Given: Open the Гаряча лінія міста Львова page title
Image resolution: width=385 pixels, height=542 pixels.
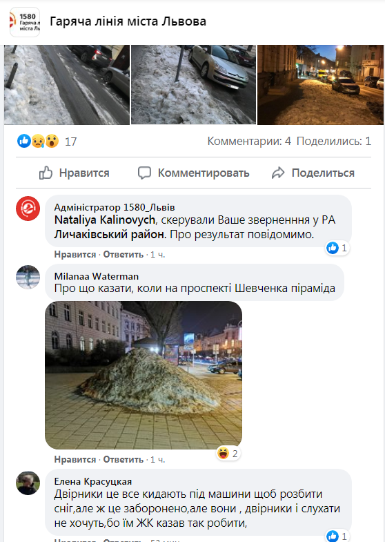Looking at the screenshot, I should tap(128, 21).
